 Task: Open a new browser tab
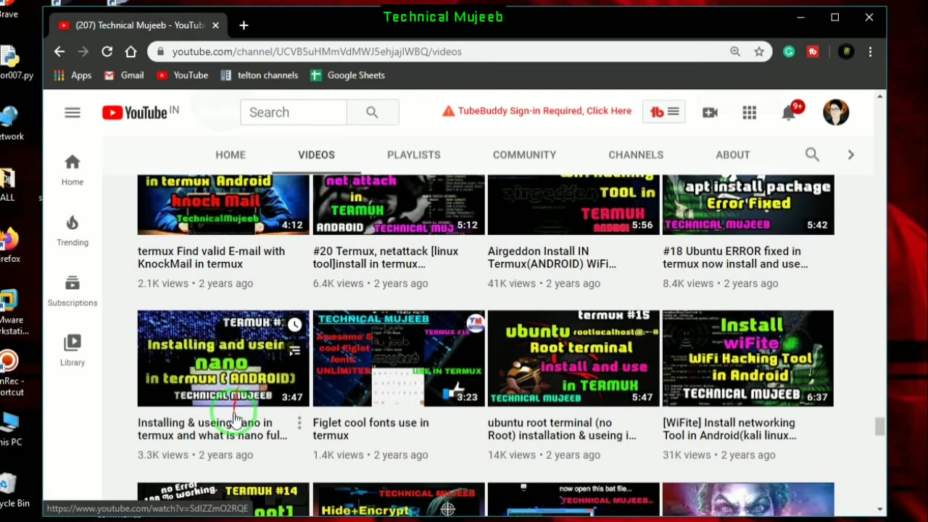(244, 25)
